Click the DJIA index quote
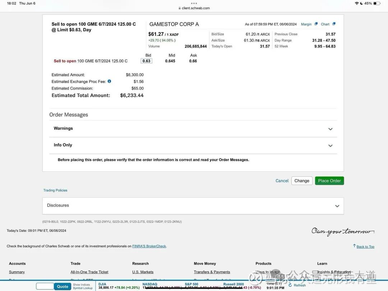Viewport: 388px width, 291px height. [119, 286]
